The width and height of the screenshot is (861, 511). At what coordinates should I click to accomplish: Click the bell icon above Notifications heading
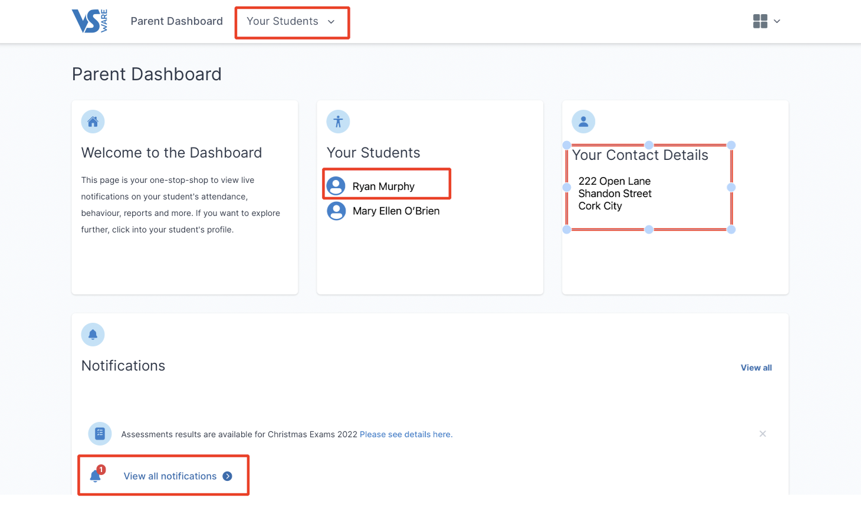point(93,335)
